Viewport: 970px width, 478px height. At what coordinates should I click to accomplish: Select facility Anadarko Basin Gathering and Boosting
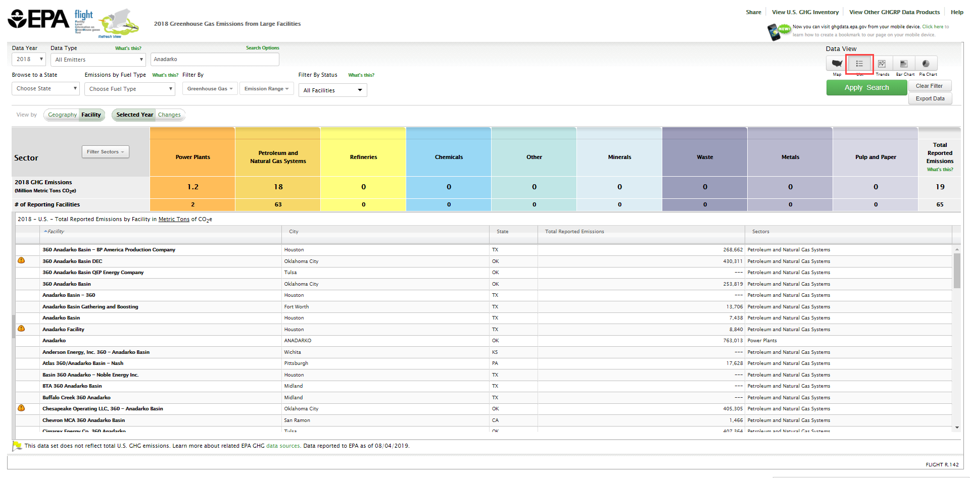(x=90, y=307)
